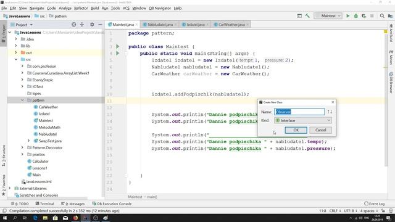395x222 pixels.
Task: Open Maintest run configuration dropdown
Action: pos(328,16)
